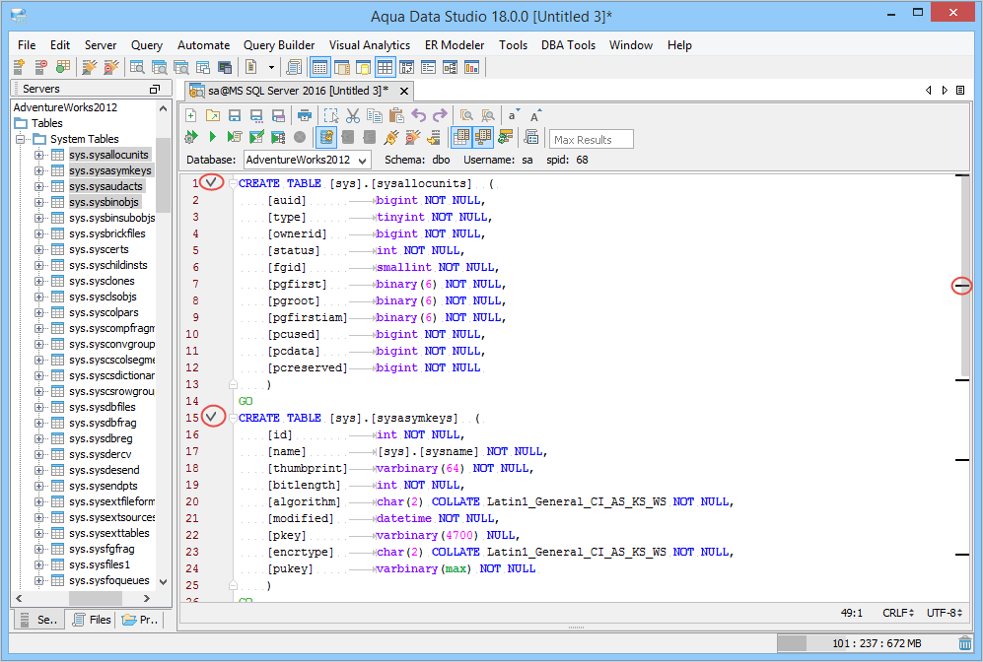Open the Query Builder menu
Image resolution: width=983 pixels, height=662 pixels.
tap(279, 45)
